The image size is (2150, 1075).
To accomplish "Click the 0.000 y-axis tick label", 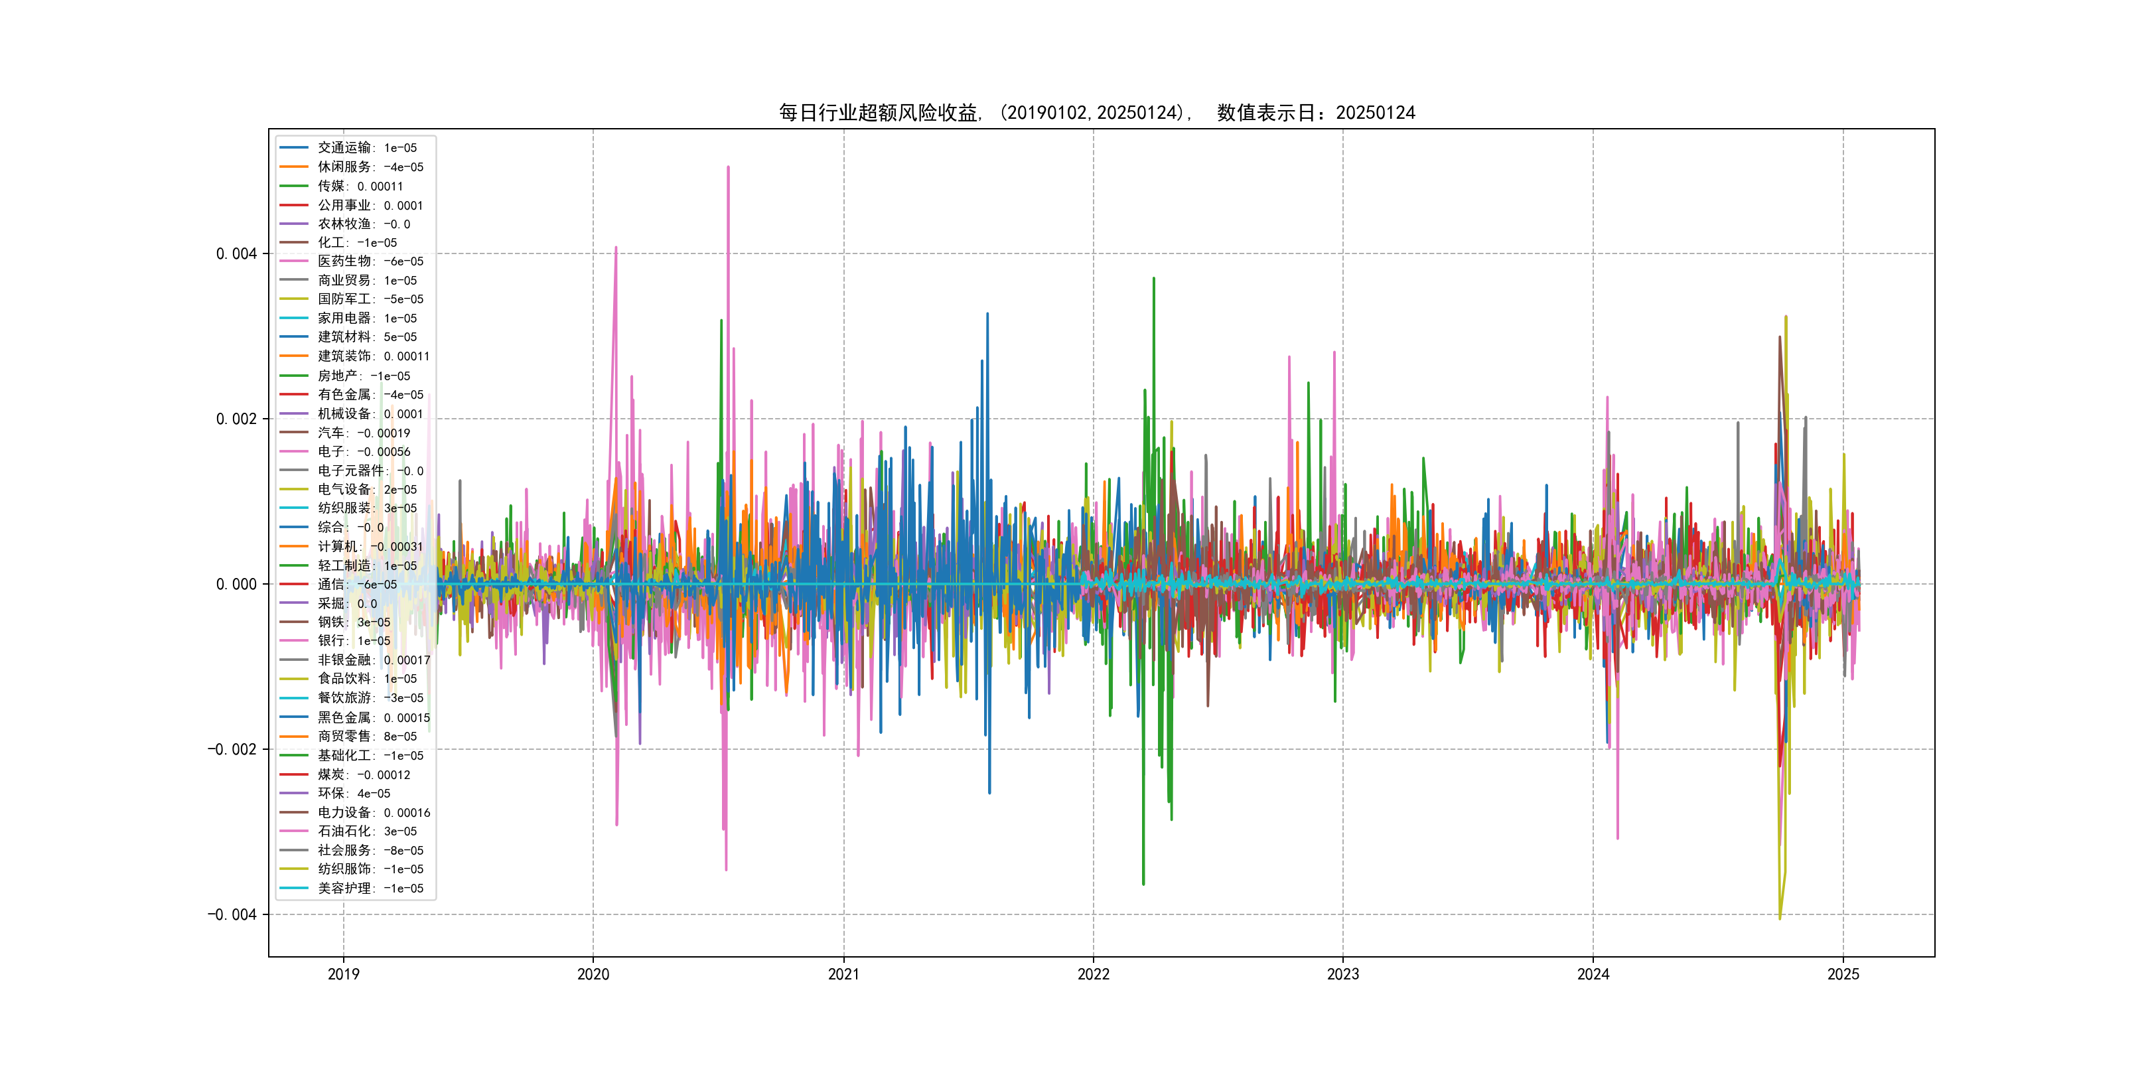I will (x=236, y=584).
